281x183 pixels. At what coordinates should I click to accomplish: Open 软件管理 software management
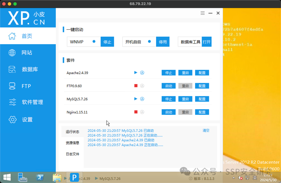click(28, 102)
